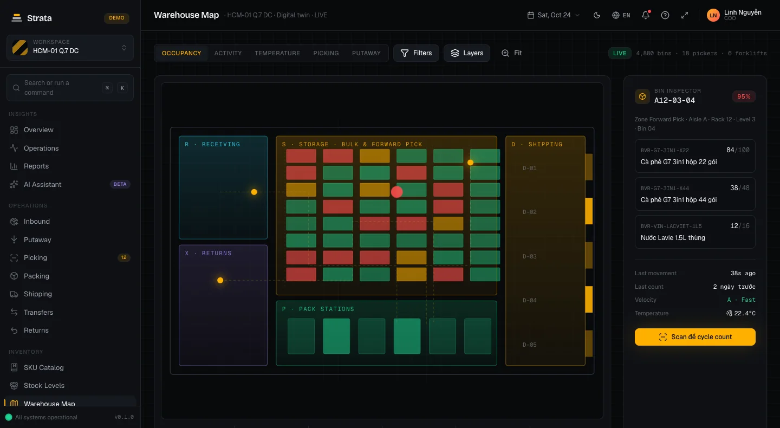Image resolution: width=780 pixels, height=428 pixels.
Task: Open the Sat, Oct 24 date picker
Action: pos(554,15)
